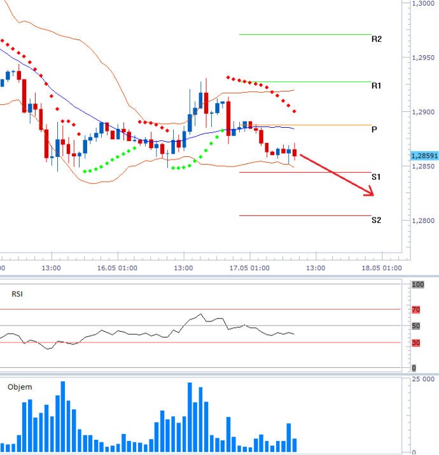
Task: Click the dark red S2 support line
Action: (305, 215)
